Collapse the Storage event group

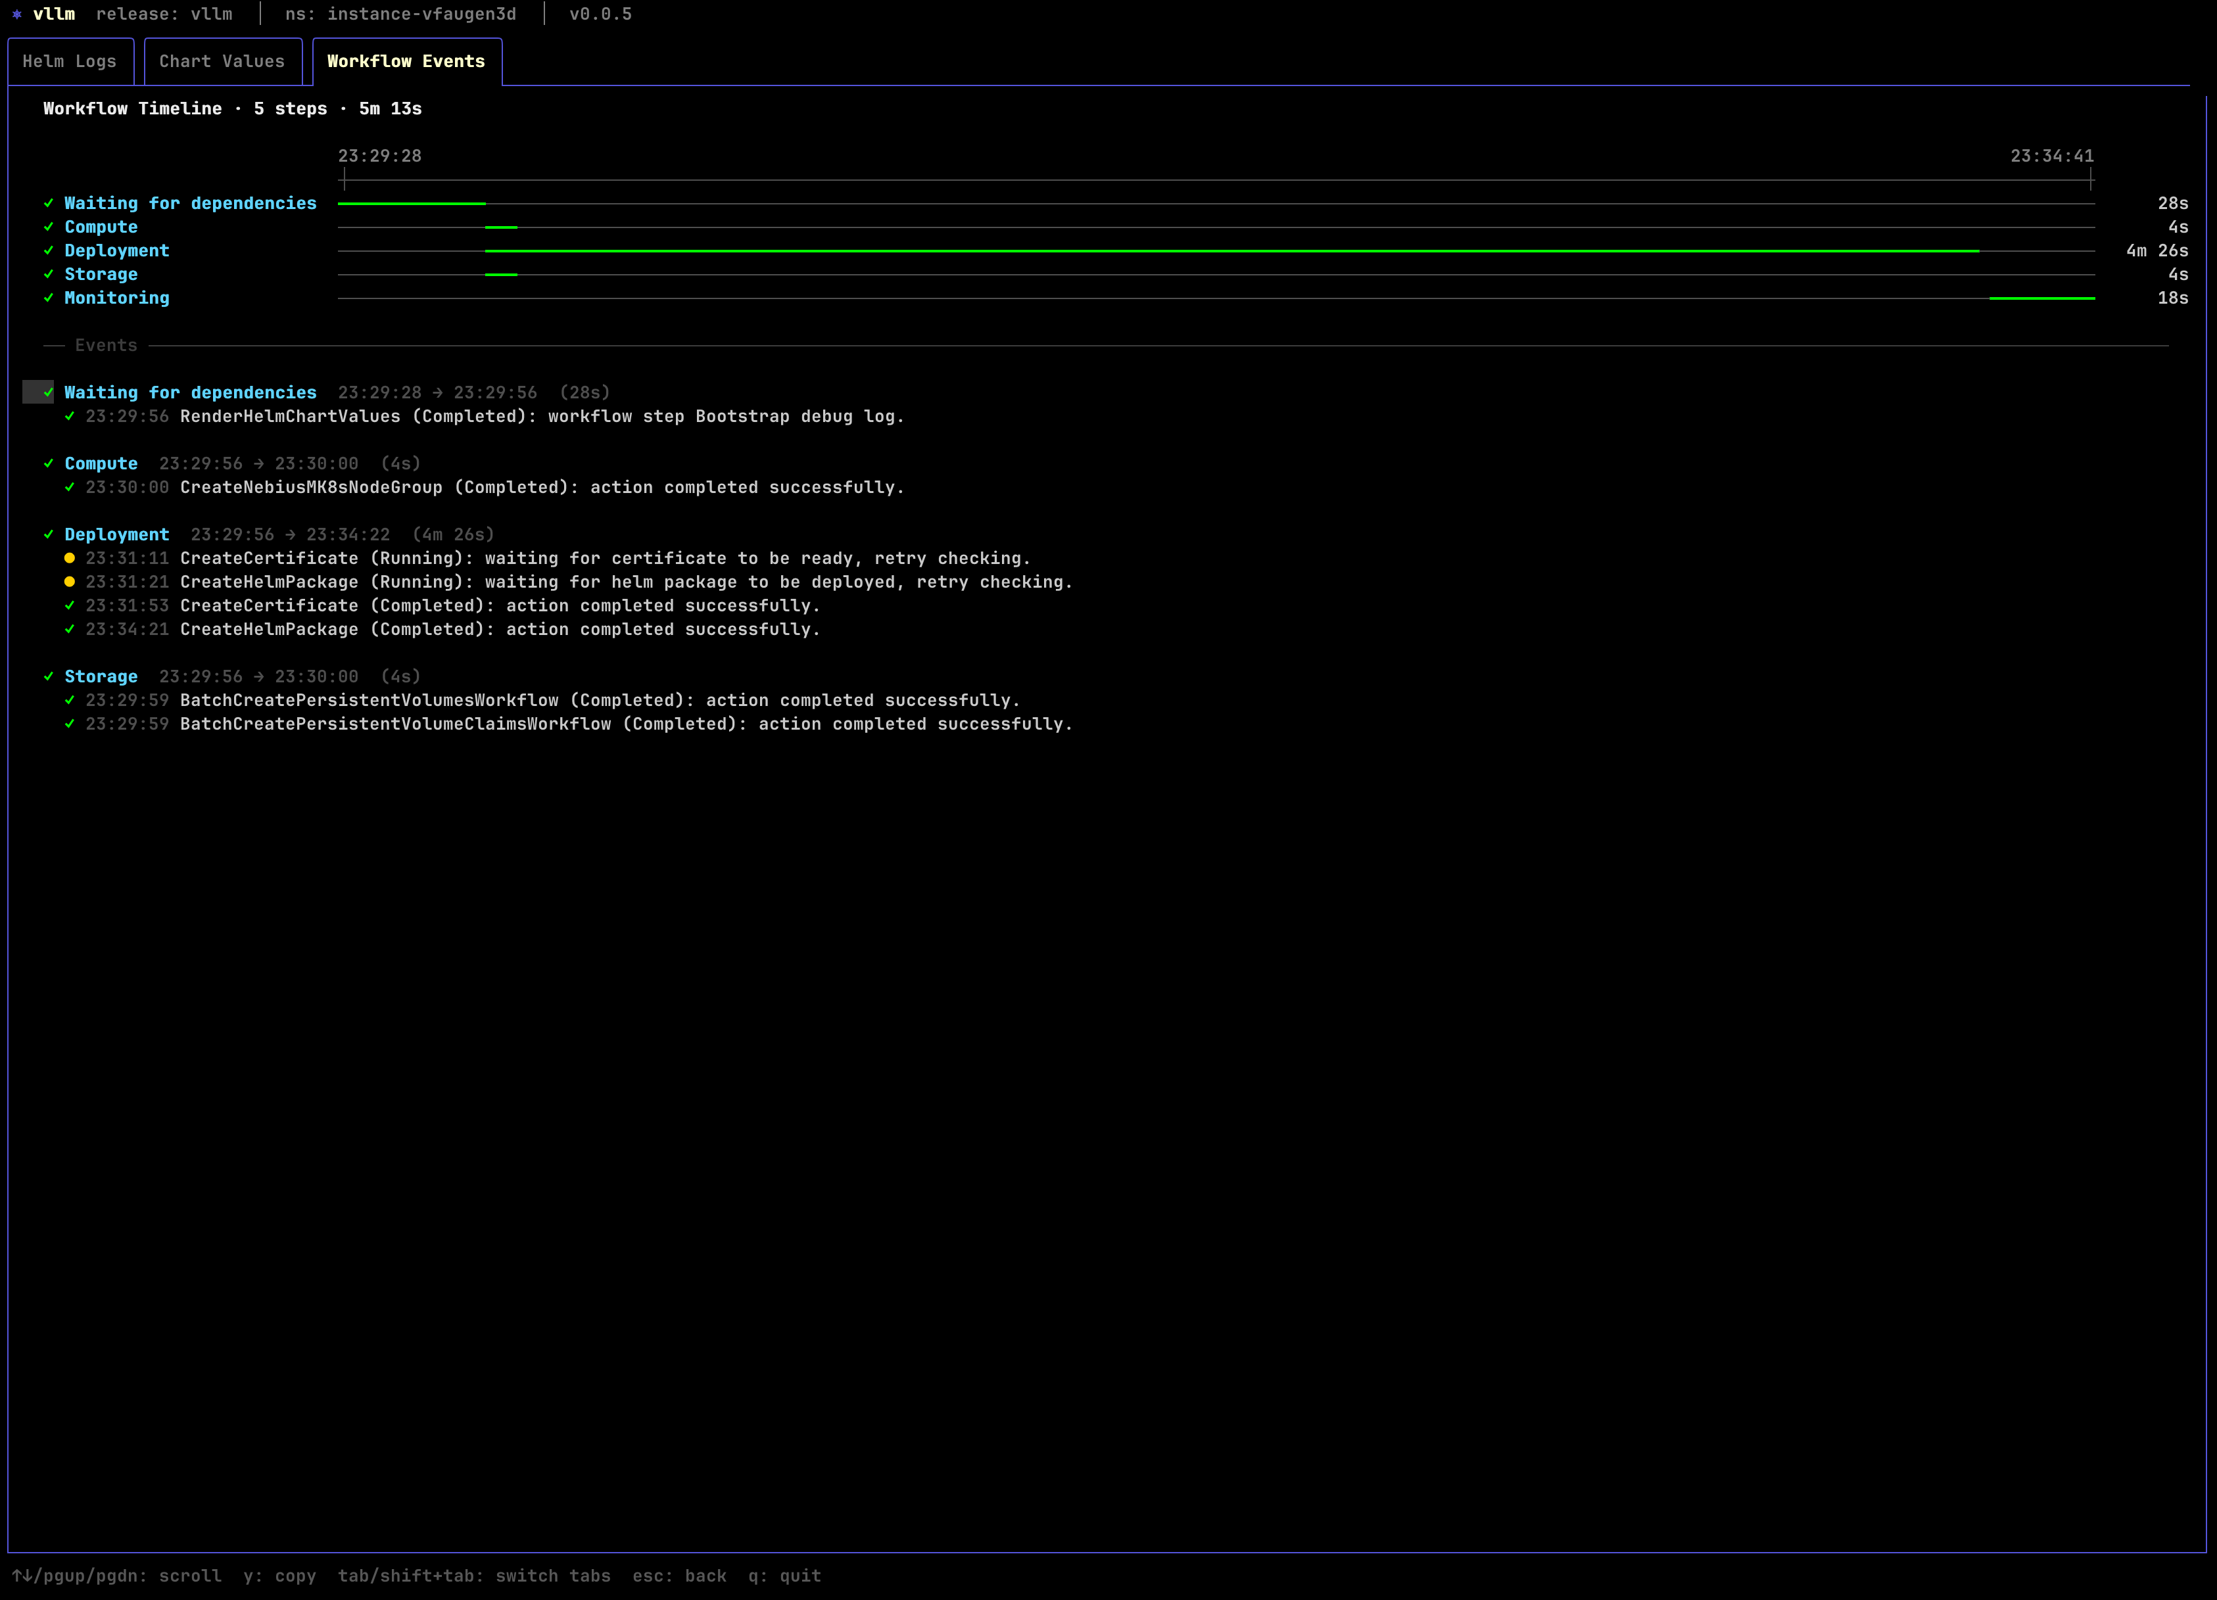[x=101, y=676]
